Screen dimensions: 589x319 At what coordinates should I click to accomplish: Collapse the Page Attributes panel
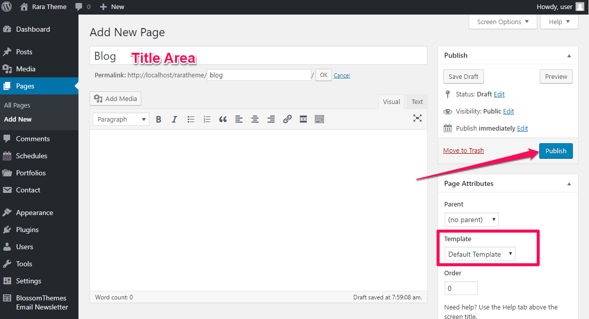click(x=569, y=184)
